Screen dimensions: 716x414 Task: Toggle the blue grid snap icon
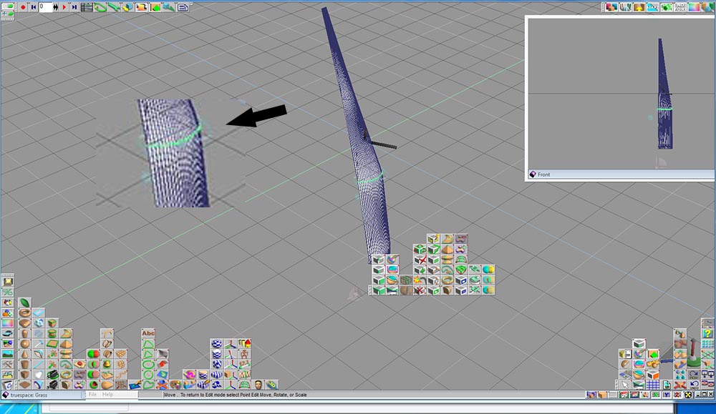click(x=653, y=385)
